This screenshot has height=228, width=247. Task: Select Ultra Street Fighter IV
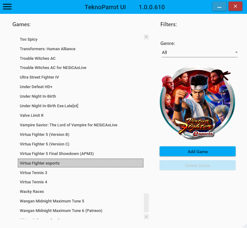click(x=81, y=77)
